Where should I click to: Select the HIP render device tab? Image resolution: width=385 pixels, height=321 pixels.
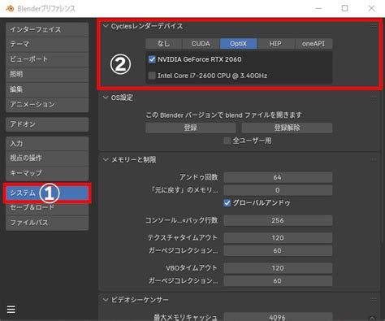point(275,44)
